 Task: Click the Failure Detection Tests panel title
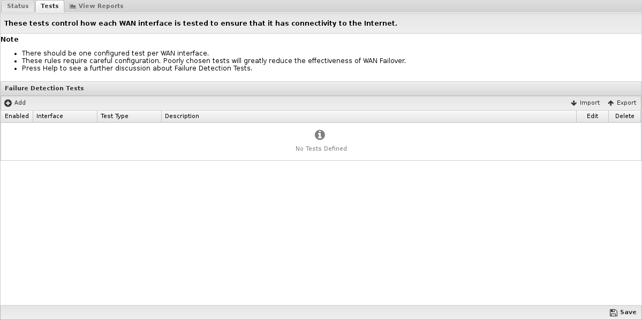pos(44,88)
